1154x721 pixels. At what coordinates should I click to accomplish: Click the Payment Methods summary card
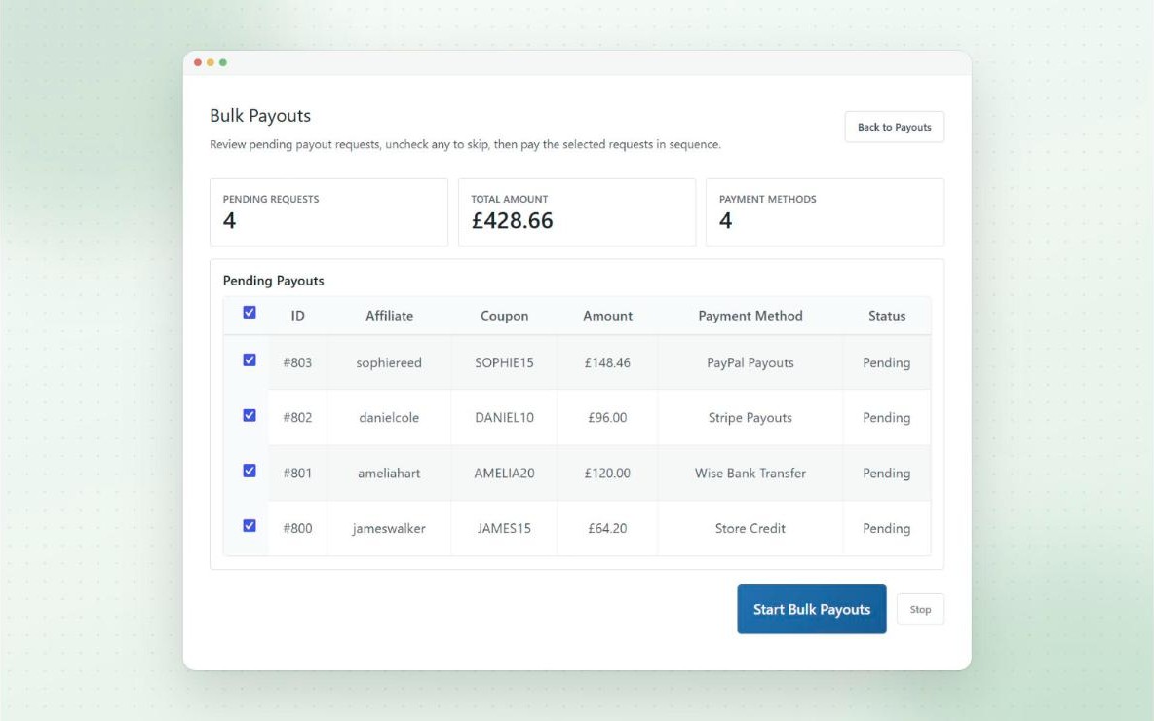click(x=825, y=211)
